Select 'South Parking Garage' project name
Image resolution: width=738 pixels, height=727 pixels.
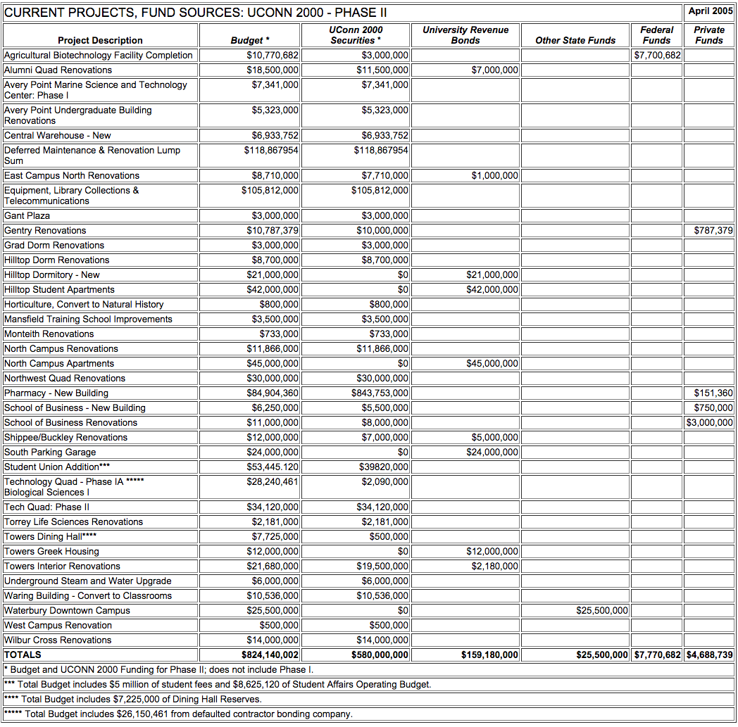pos(50,452)
